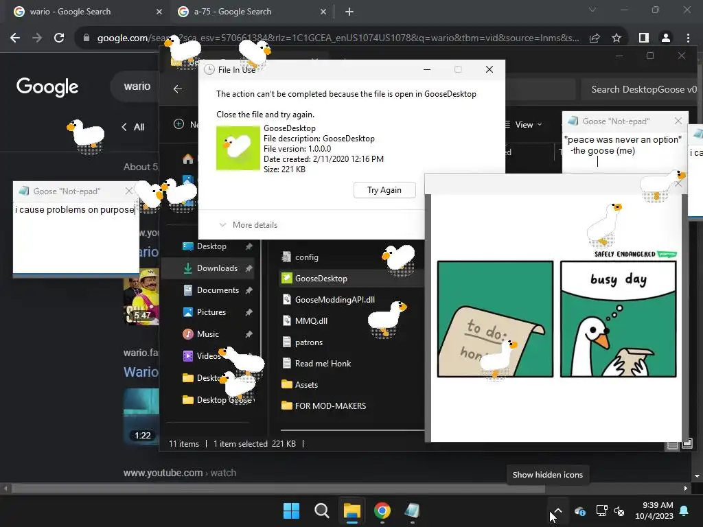Viewport: 703px width, 527px height.
Task: Open the Goose Not-epad taskbar icon
Action: pyautogui.click(x=412, y=511)
